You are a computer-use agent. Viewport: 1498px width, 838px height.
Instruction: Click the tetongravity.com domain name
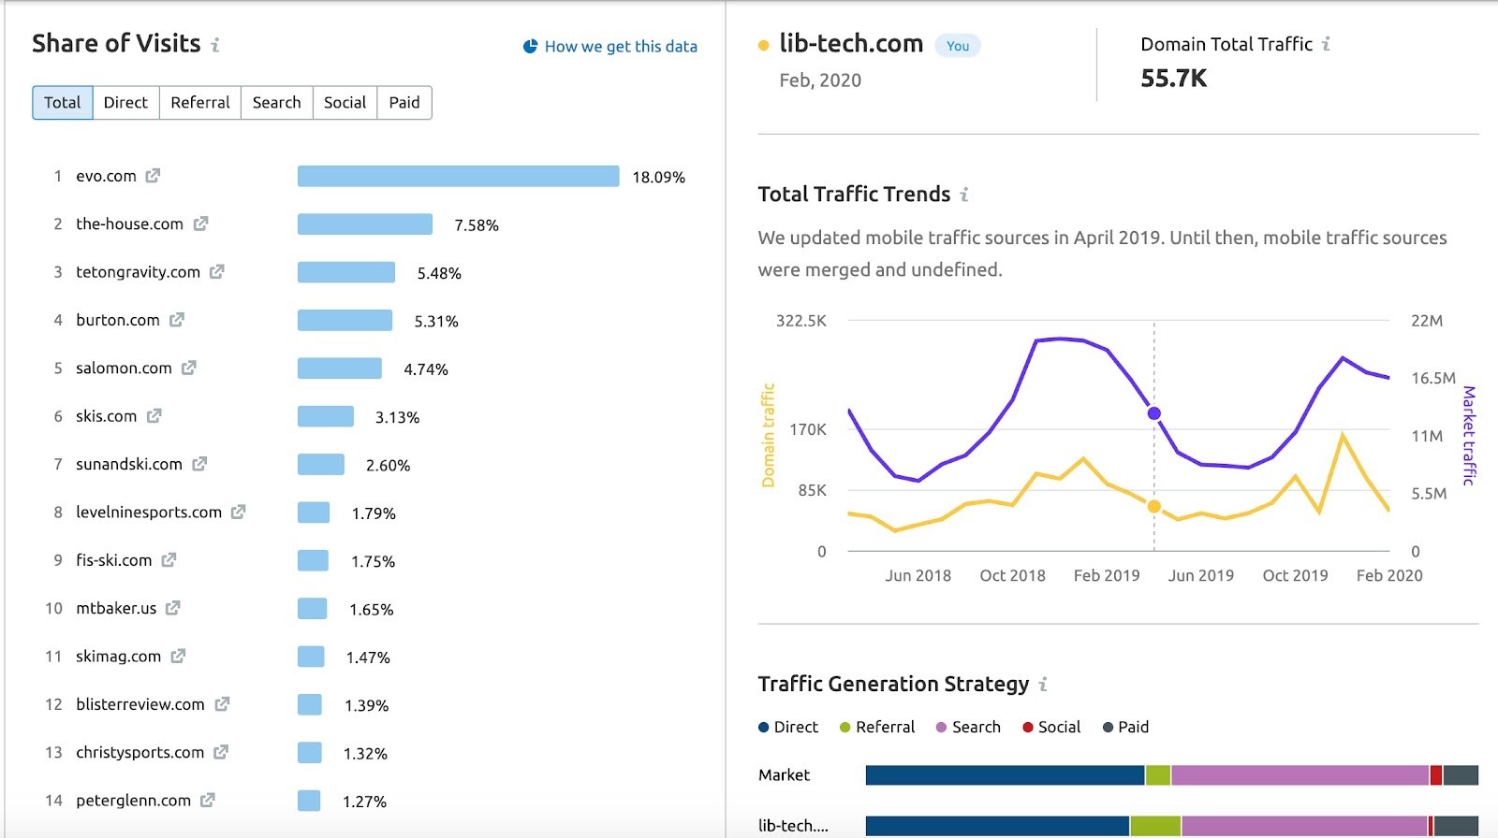[x=139, y=271]
